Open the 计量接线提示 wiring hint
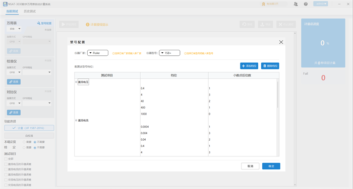The width and height of the screenshot is (353, 189). coord(97,25)
